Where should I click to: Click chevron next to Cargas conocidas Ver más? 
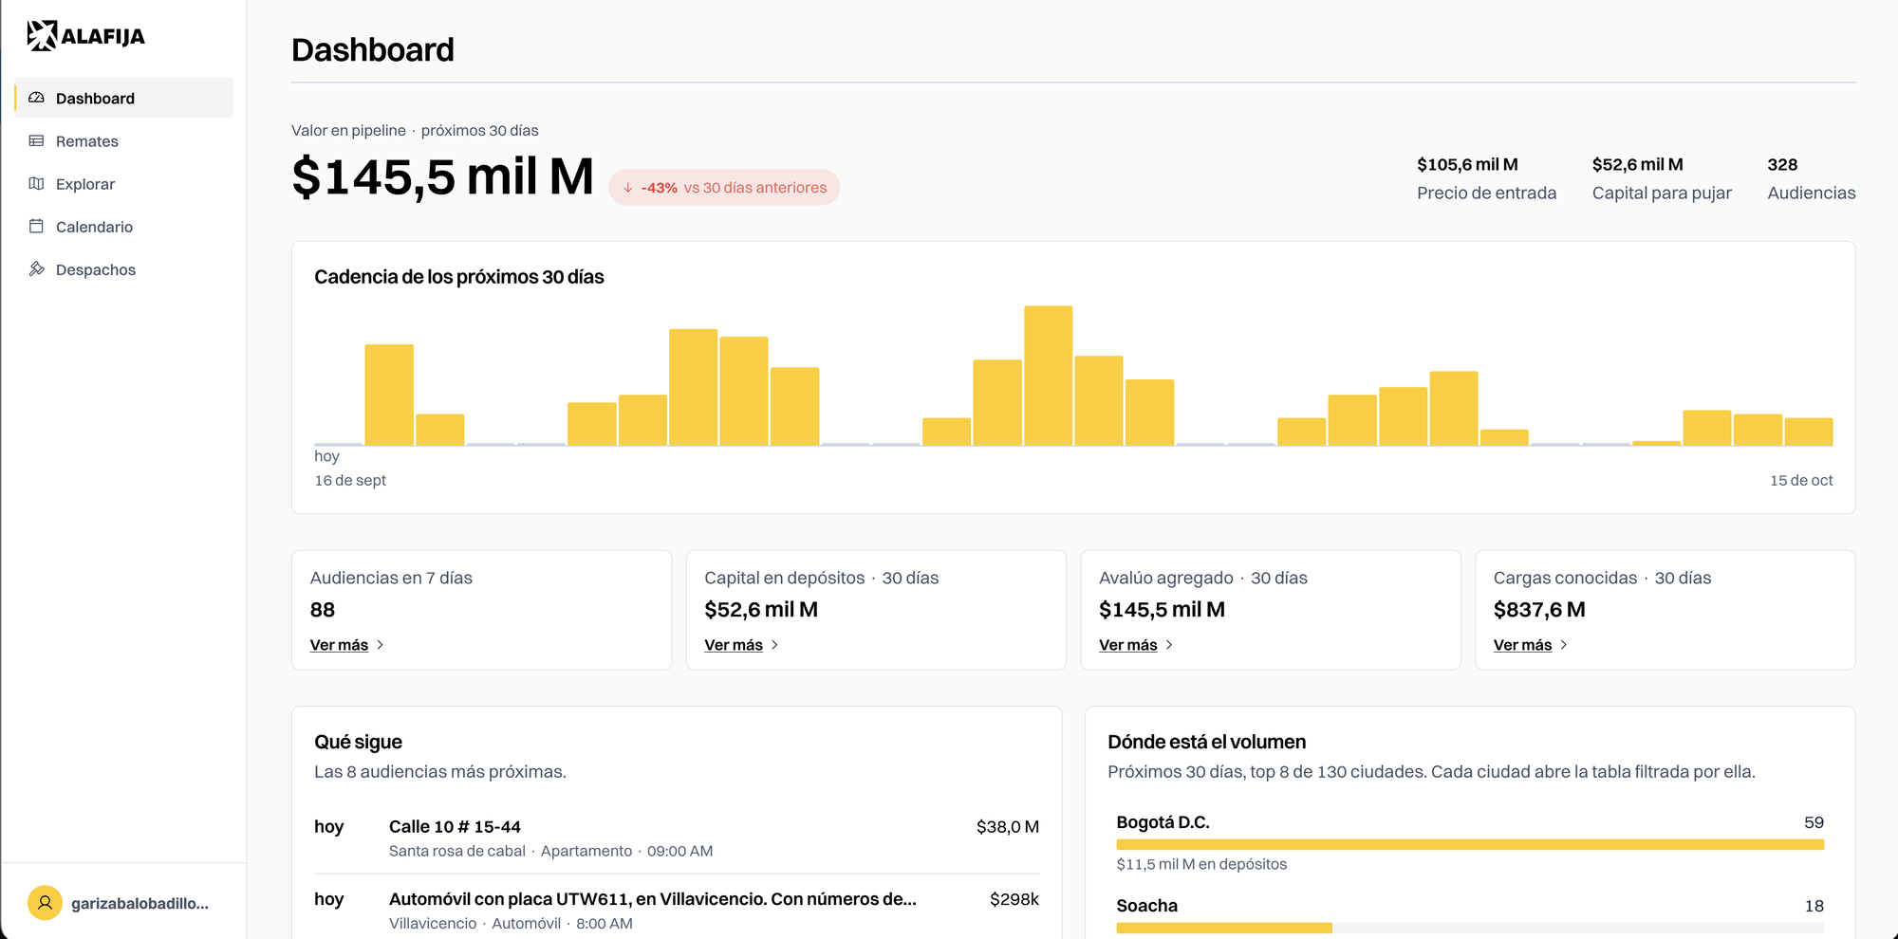1564,645
